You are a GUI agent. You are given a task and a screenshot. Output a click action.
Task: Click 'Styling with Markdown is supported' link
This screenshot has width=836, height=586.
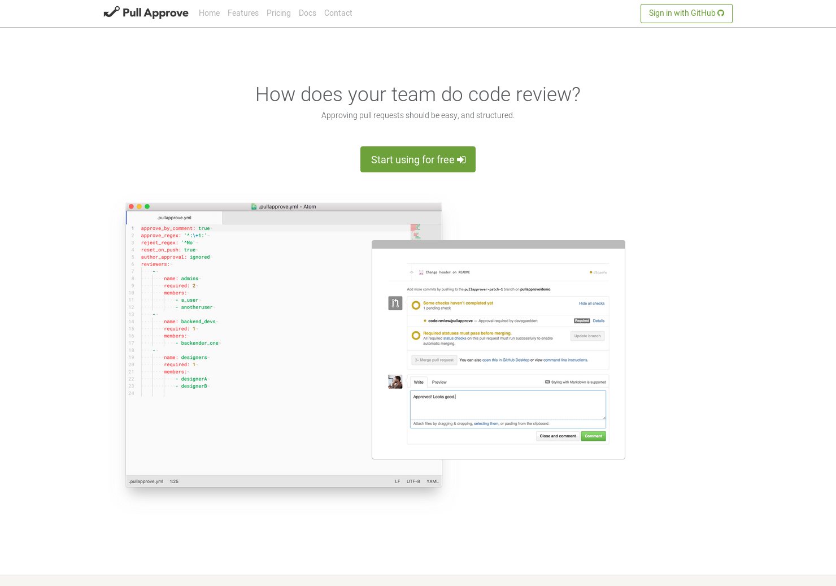pos(576,382)
